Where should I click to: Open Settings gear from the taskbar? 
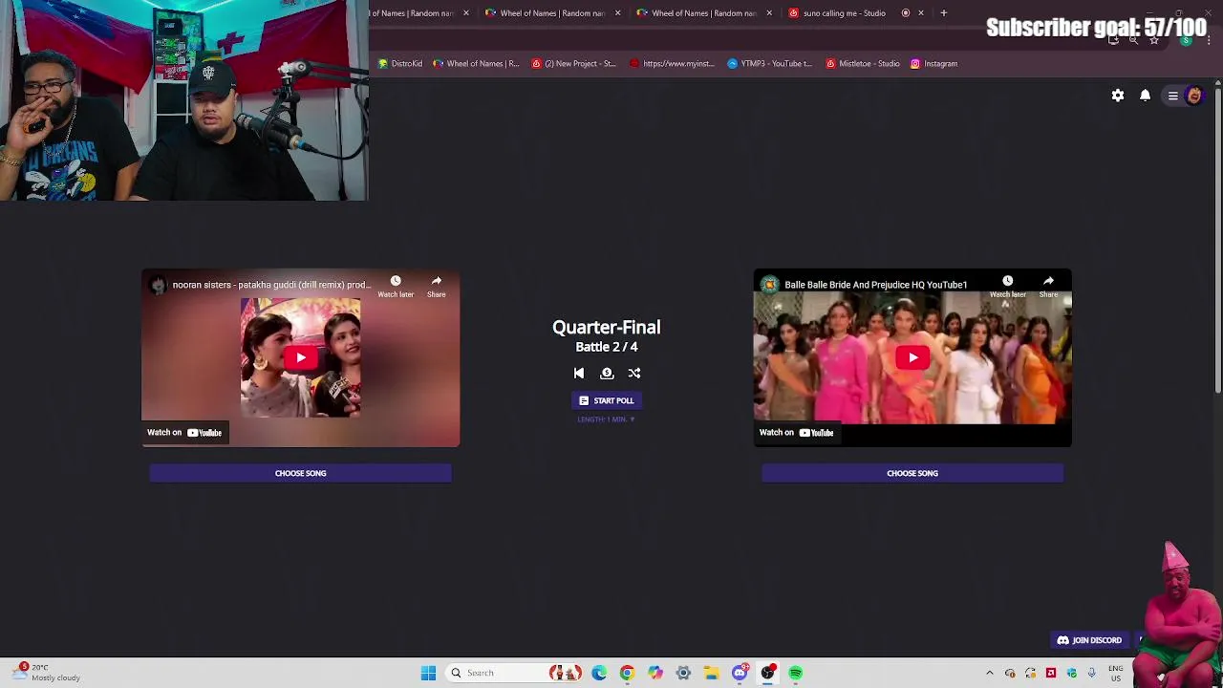click(x=683, y=673)
